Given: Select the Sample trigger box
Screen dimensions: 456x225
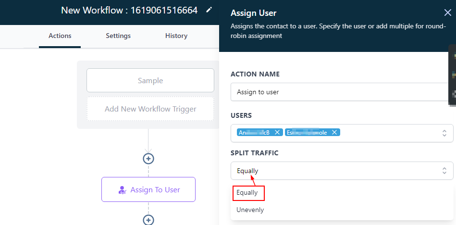Looking at the screenshot, I should [x=150, y=80].
